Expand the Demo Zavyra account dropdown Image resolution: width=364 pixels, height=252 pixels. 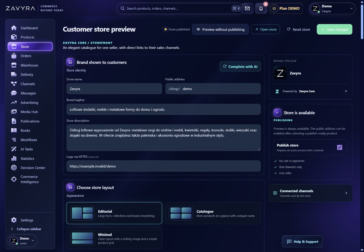tap(332, 8)
